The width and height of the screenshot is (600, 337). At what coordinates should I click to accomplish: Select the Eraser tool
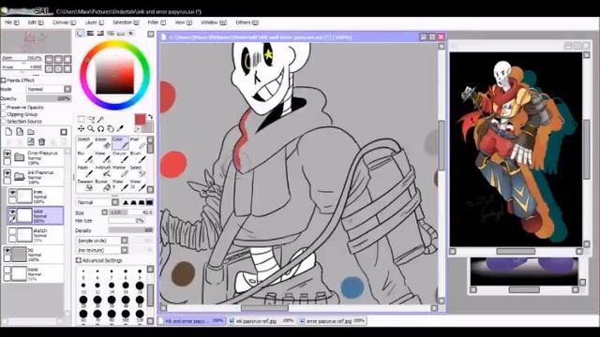(102, 143)
